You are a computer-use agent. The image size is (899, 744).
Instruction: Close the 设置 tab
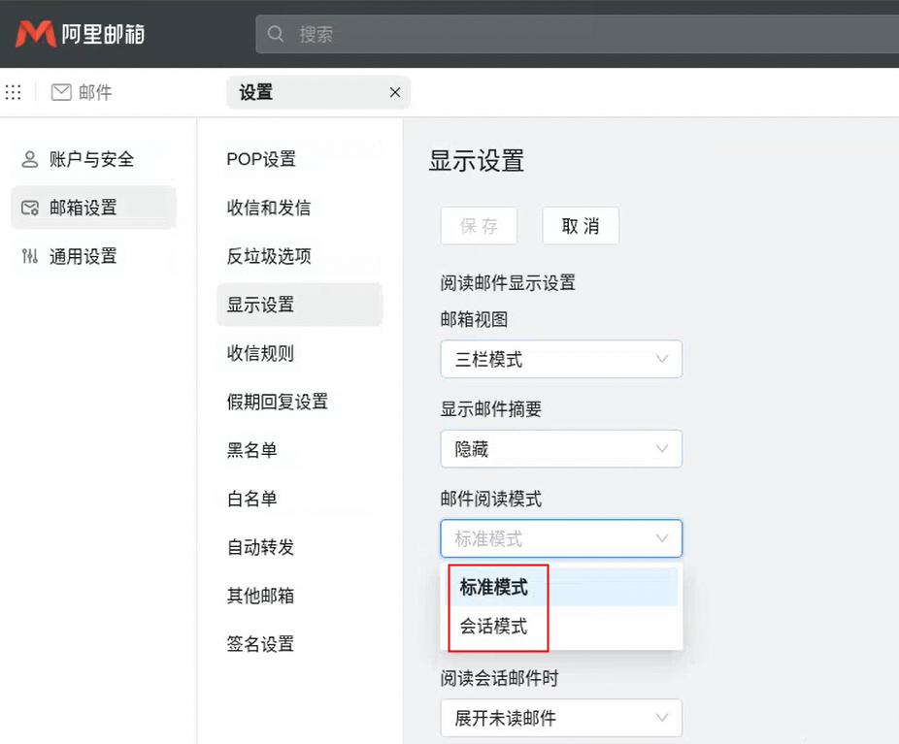pos(394,92)
